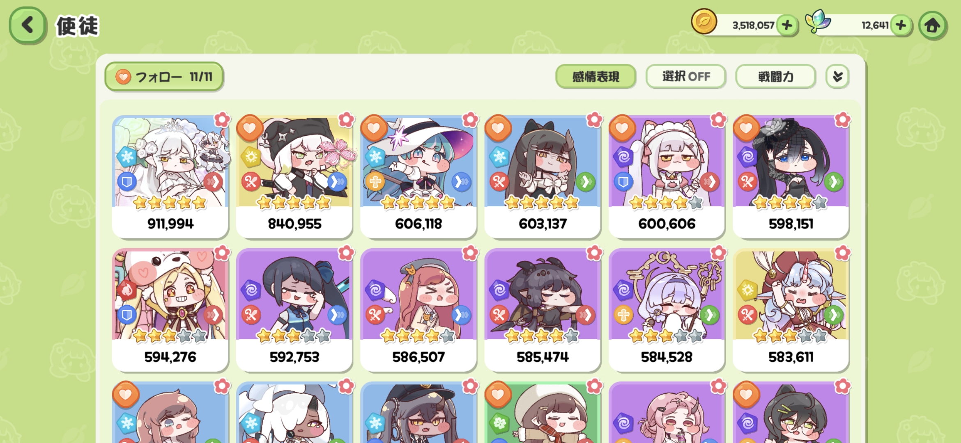Open フォロー 11/11 follow filter
The height and width of the screenshot is (443, 961).
tap(164, 76)
